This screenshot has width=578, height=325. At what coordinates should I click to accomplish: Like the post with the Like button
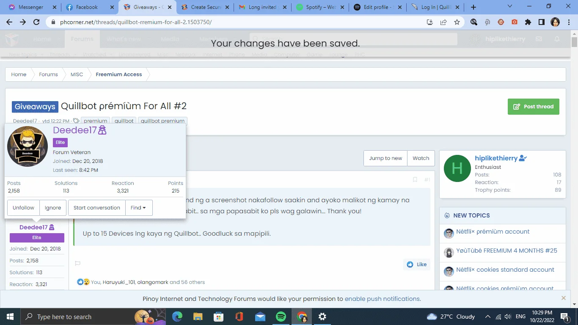pos(417,264)
